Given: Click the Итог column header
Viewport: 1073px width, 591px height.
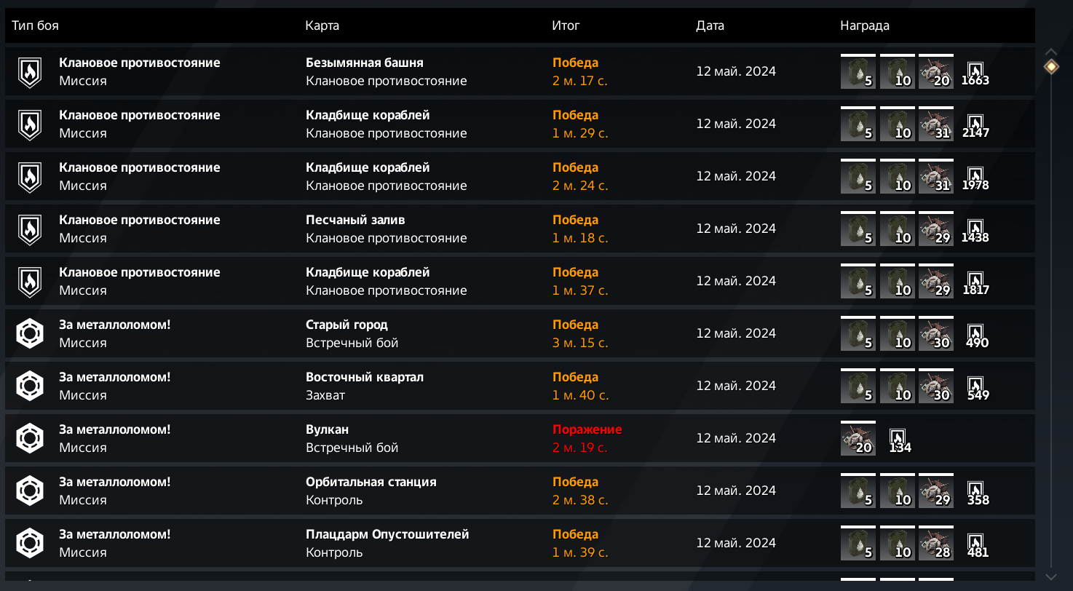Looking at the screenshot, I should (x=566, y=26).
